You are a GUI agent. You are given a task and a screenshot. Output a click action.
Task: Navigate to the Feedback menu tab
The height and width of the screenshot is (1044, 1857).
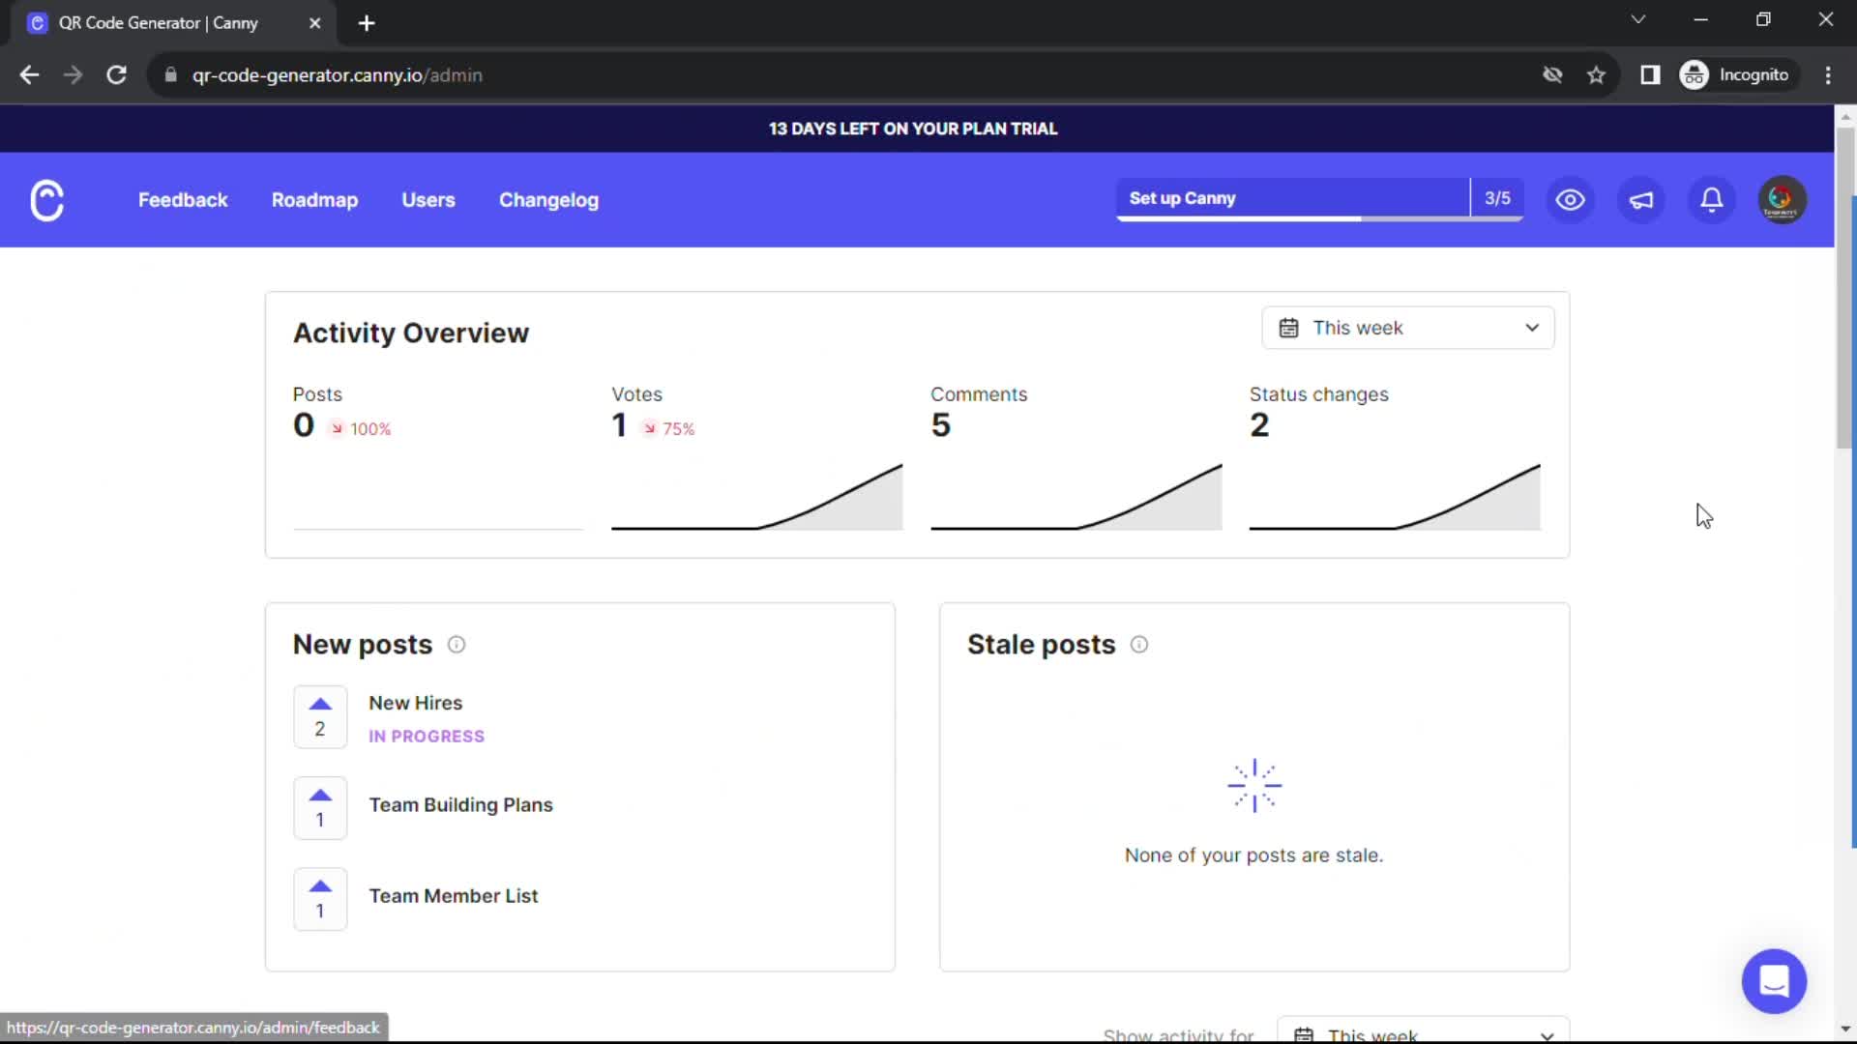pos(184,200)
